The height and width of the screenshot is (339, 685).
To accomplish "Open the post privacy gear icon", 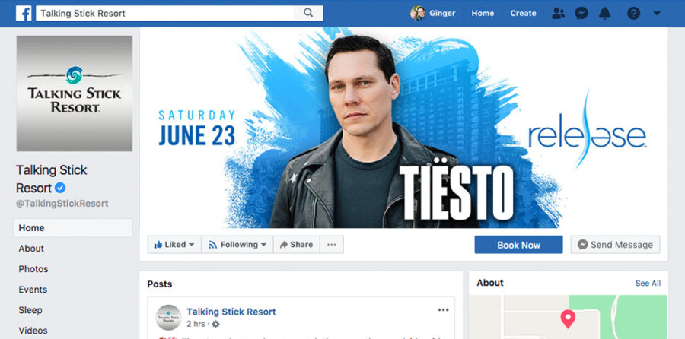I will click(x=215, y=324).
